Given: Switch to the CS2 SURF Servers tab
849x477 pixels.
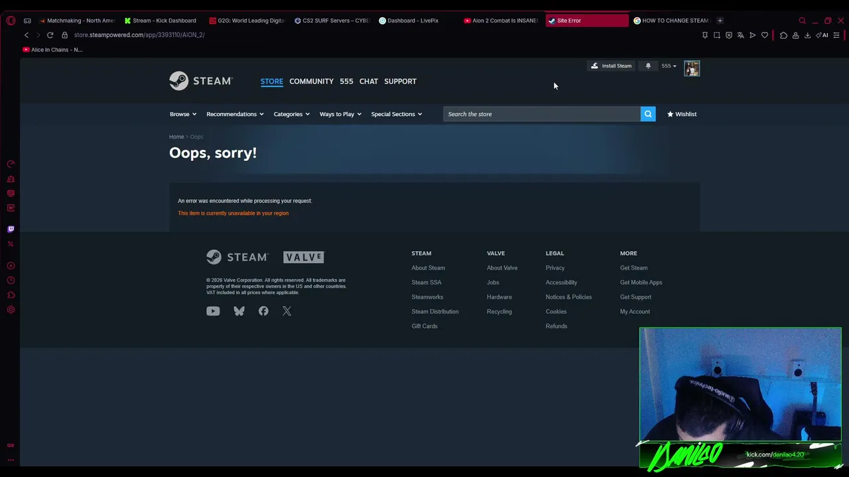Looking at the screenshot, I should click(x=332, y=21).
